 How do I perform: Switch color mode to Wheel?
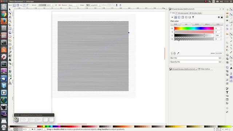click(x=207, y=24)
